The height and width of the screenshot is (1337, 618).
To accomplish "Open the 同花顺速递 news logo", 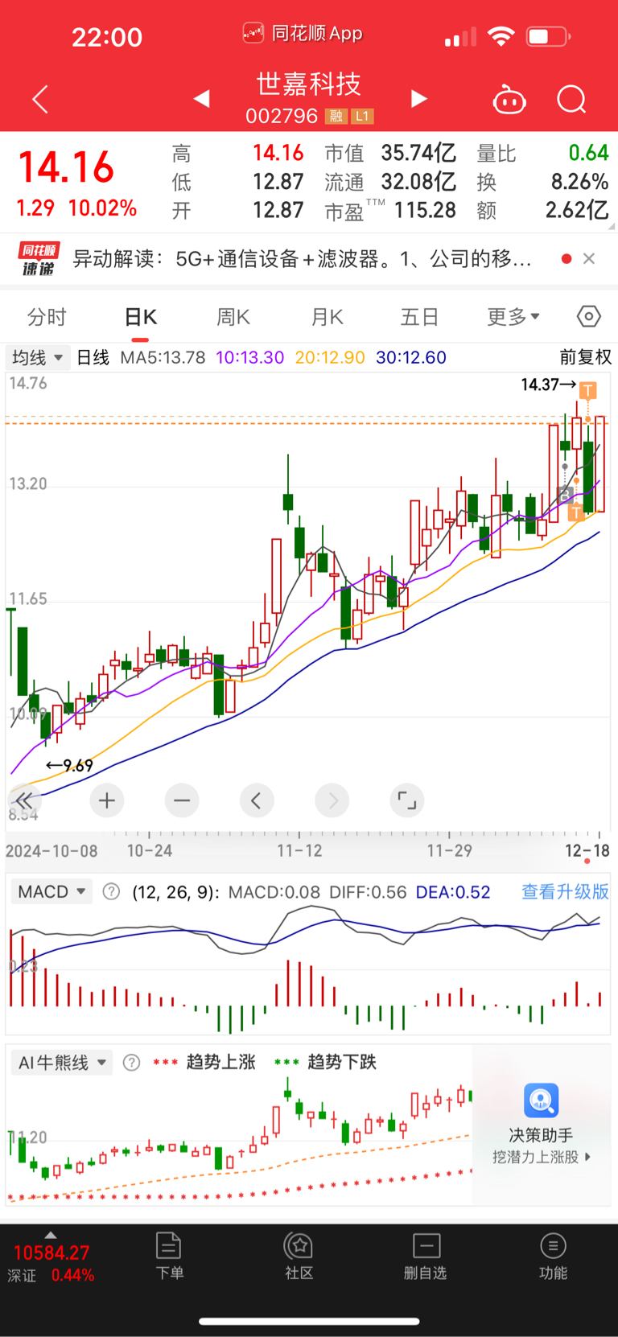I will 39,259.
